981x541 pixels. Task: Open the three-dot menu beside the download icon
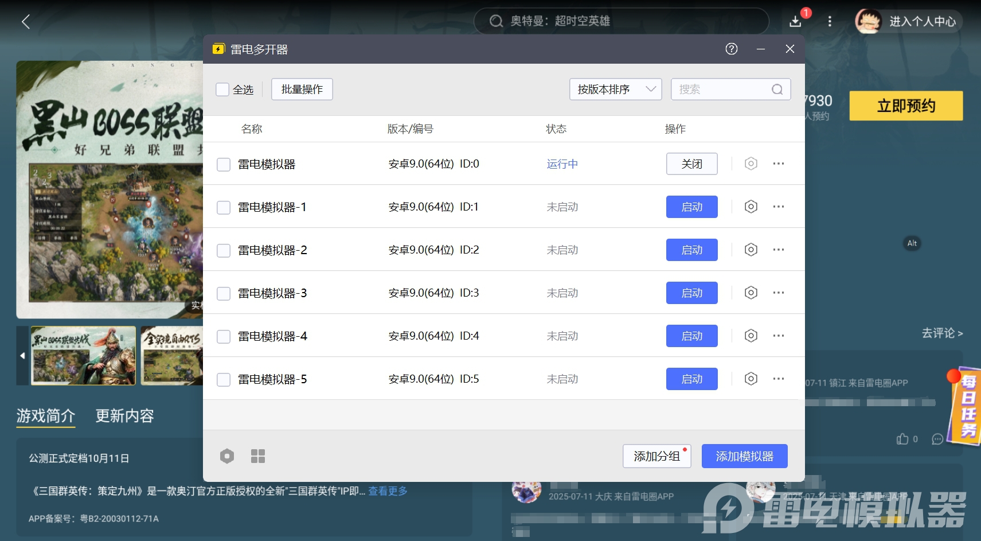click(x=828, y=21)
